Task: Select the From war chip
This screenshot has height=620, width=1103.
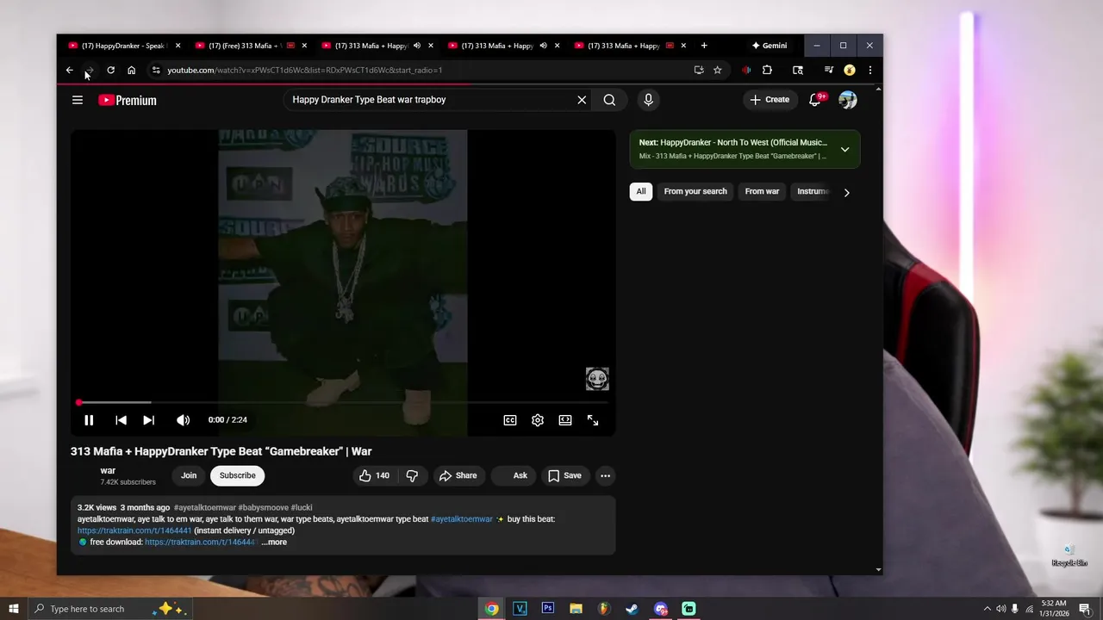Action: [x=762, y=191]
